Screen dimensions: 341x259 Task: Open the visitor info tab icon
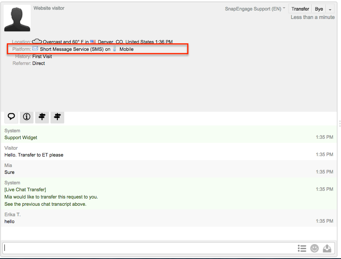coord(27,117)
